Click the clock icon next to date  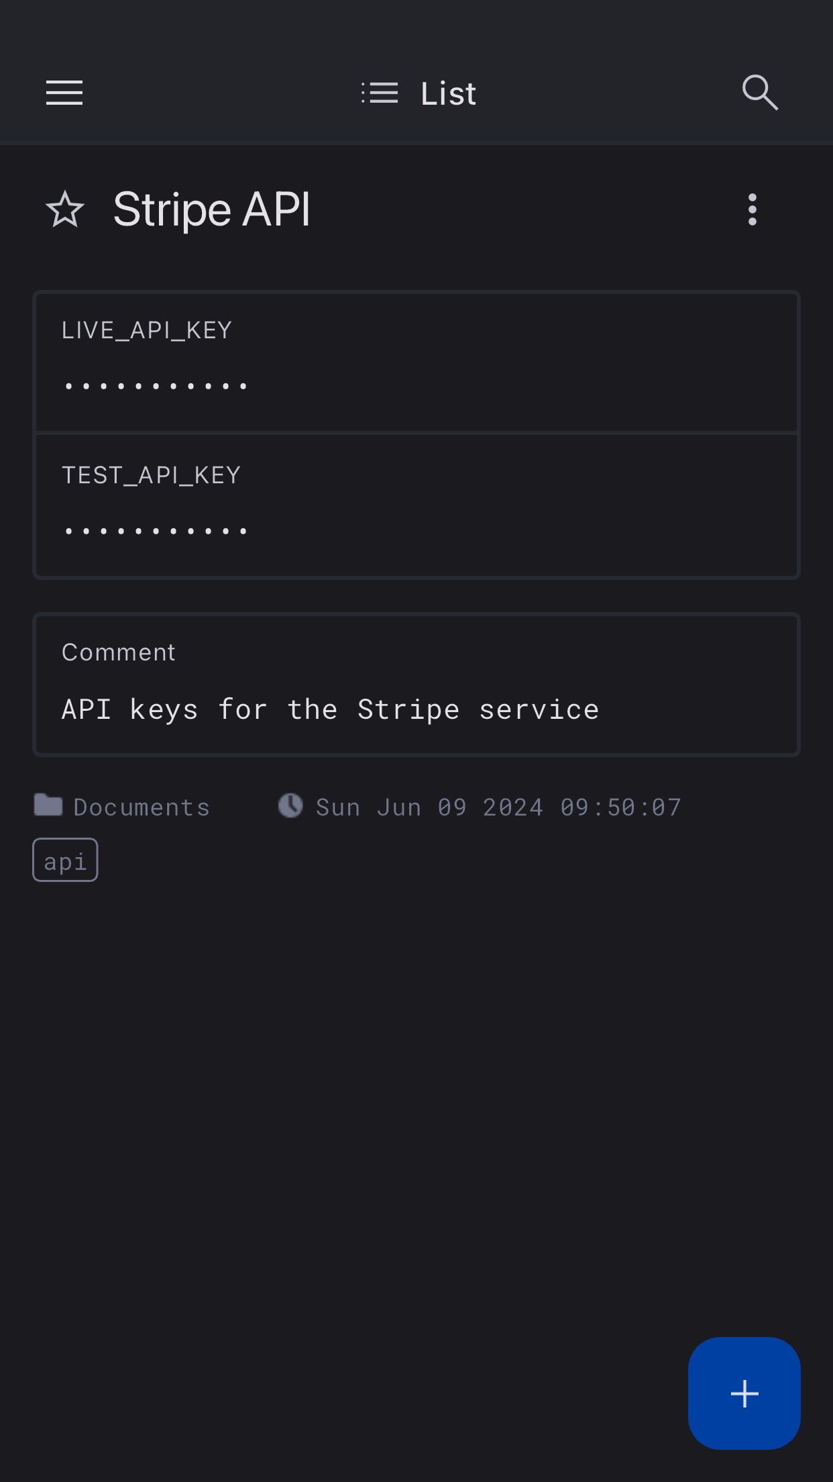pyautogui.click(x=290, y=805)
